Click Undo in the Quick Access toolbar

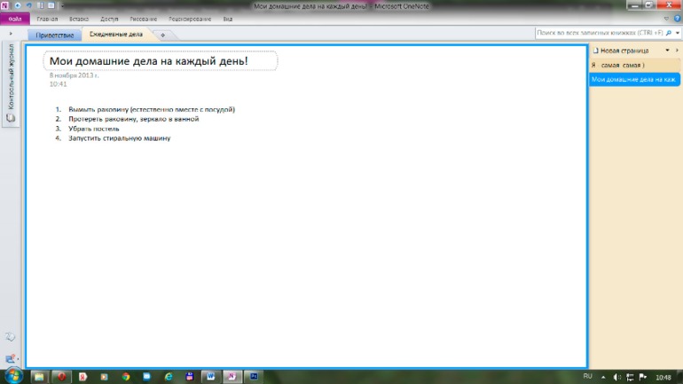tap(28, 5)
